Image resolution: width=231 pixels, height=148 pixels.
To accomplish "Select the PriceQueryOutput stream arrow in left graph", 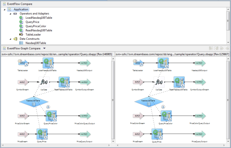I will pyautogui.click(x=85, y=134).
